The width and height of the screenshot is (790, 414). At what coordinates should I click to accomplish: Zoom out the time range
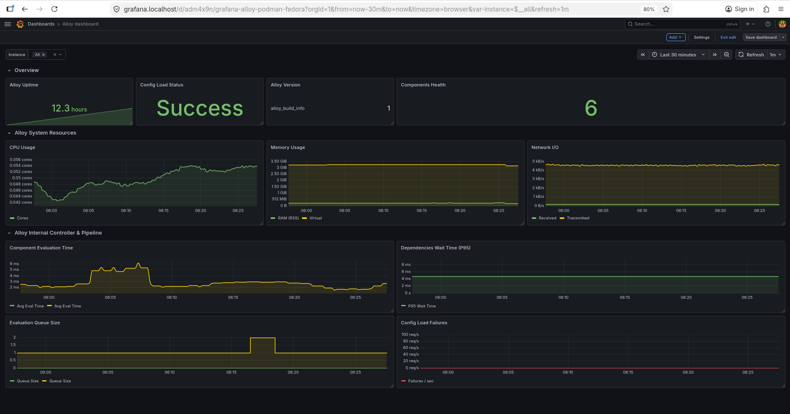coord(727,54)
